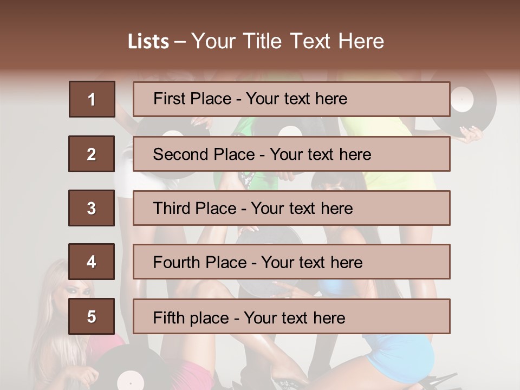Click the number 5 box

[92, 316]
